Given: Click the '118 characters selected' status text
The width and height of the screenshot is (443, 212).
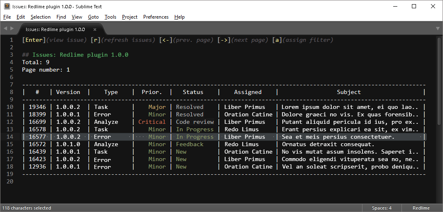Looking at the screenshot, I should pos(27,208).
